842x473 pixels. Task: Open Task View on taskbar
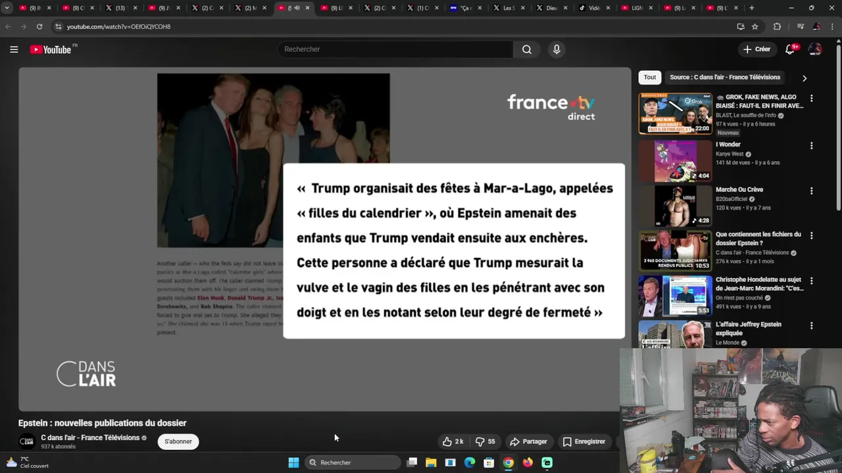[412, 462]
